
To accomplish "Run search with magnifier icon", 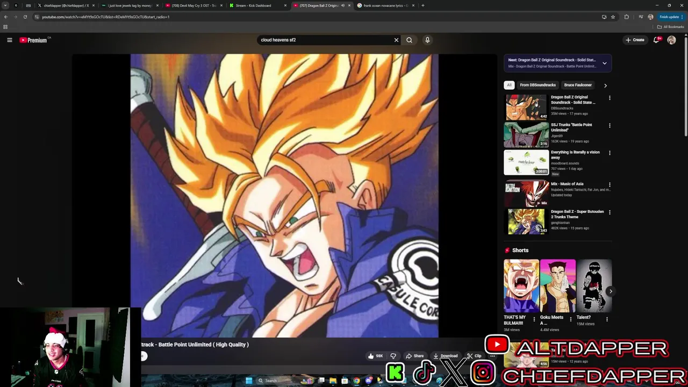I will (409, 40).
